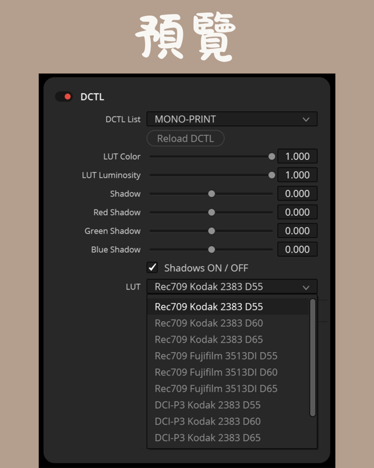Select Rec709 Kodak 2383 D60 option
Screen dimensions: 374x468
[228, 323]
